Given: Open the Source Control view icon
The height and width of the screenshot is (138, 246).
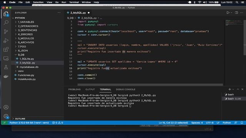Looking at the screenshot, I should (x=6, y=31).
